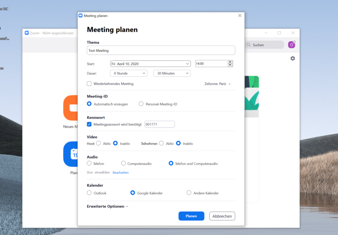Image resolution: width=338 pixels, height=235 pixels.
Task: Choose Computeraudio audio option
Action: click(123, 163)
